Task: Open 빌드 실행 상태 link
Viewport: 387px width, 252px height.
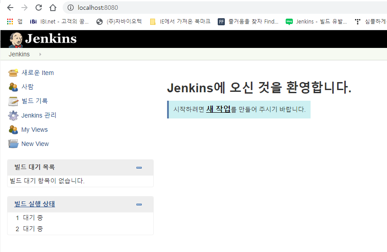Action: [x=35, y=204]
